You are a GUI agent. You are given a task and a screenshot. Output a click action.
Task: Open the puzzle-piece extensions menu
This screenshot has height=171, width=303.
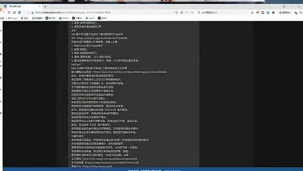(273, 12)
